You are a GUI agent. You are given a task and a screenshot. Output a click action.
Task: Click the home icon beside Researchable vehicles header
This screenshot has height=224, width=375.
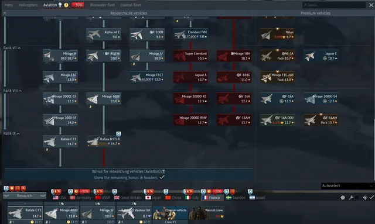5,13
